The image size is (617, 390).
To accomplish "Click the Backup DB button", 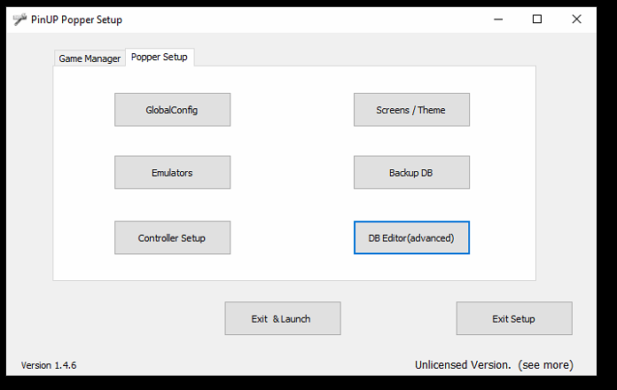I will (411, 172).
